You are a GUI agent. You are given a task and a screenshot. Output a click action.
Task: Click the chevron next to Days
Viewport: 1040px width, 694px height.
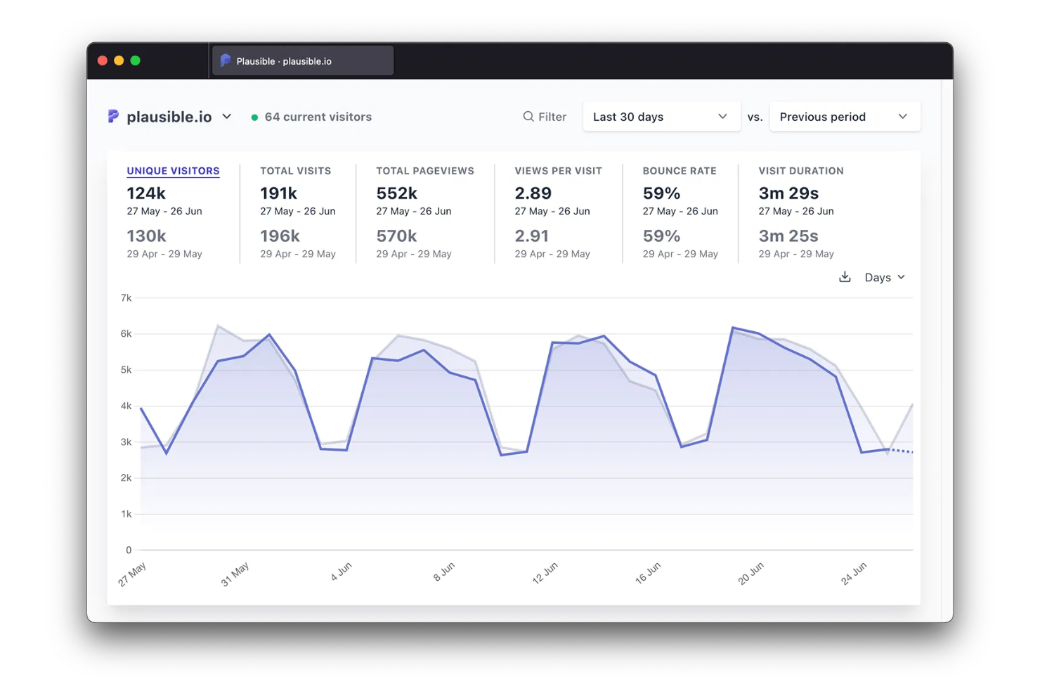(902, 278)
